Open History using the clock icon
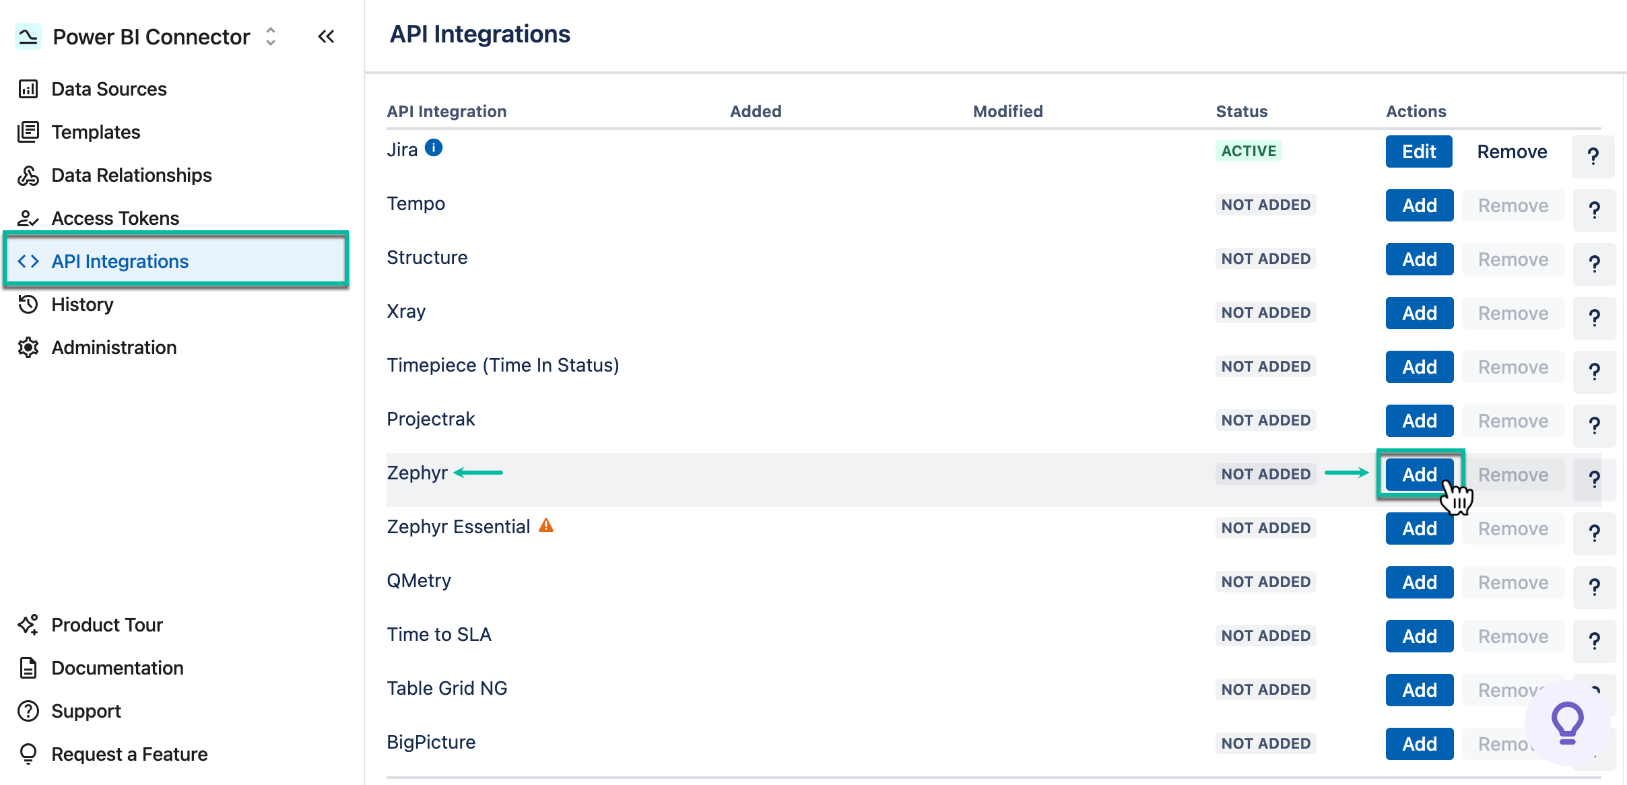Image resolution: width=1627 pixels, height=785 pixels. click(x=28, y=304)
